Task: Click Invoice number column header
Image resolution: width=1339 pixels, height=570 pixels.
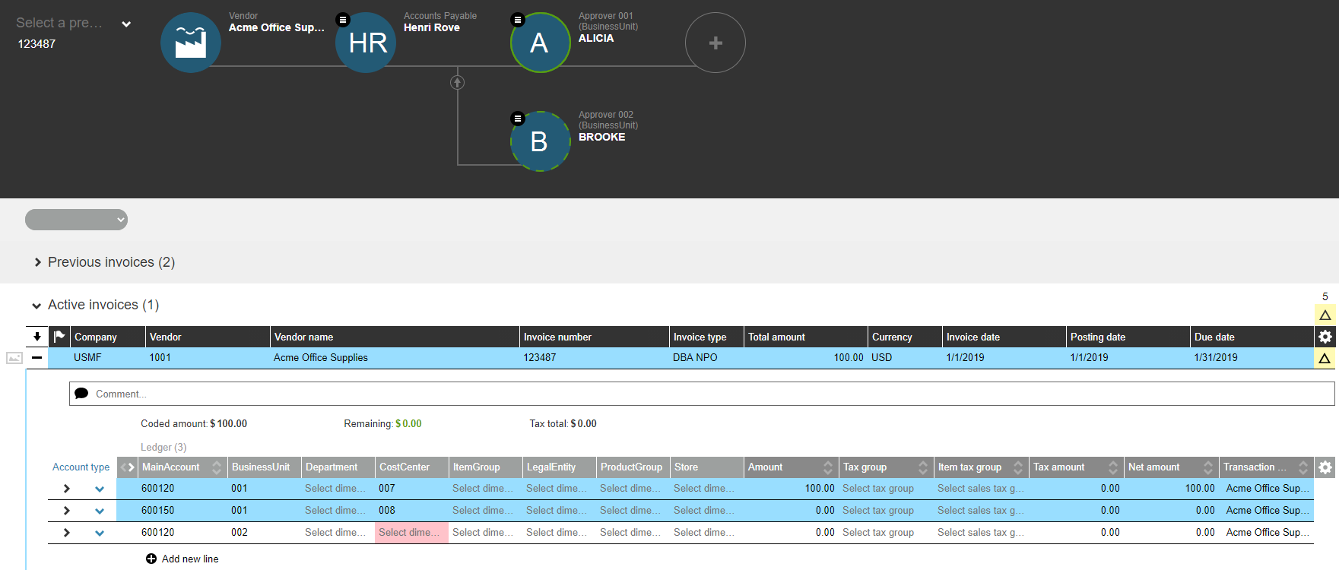Action: 595,337
